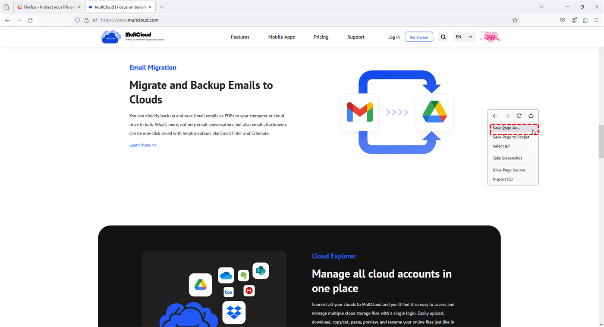Open the -70% promotion badge
Screen dimensions: 604x327
pyautogui.click(x=491, y=38)
